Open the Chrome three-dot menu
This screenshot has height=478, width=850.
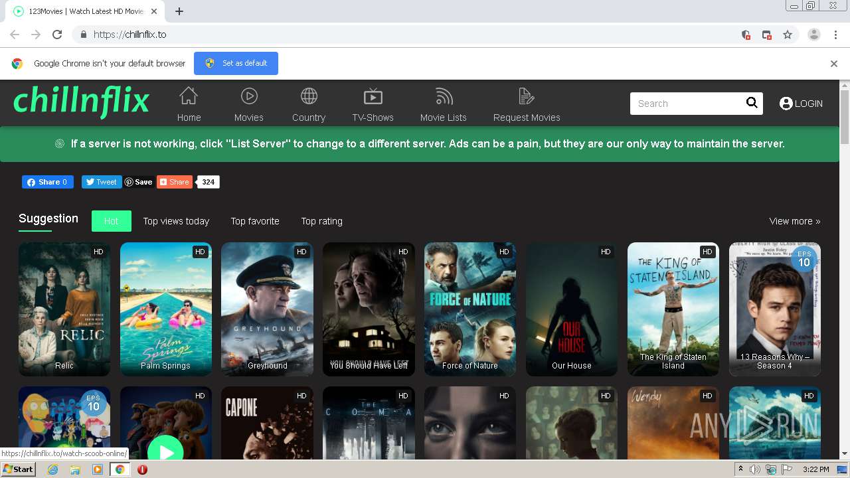click(835, 35)
